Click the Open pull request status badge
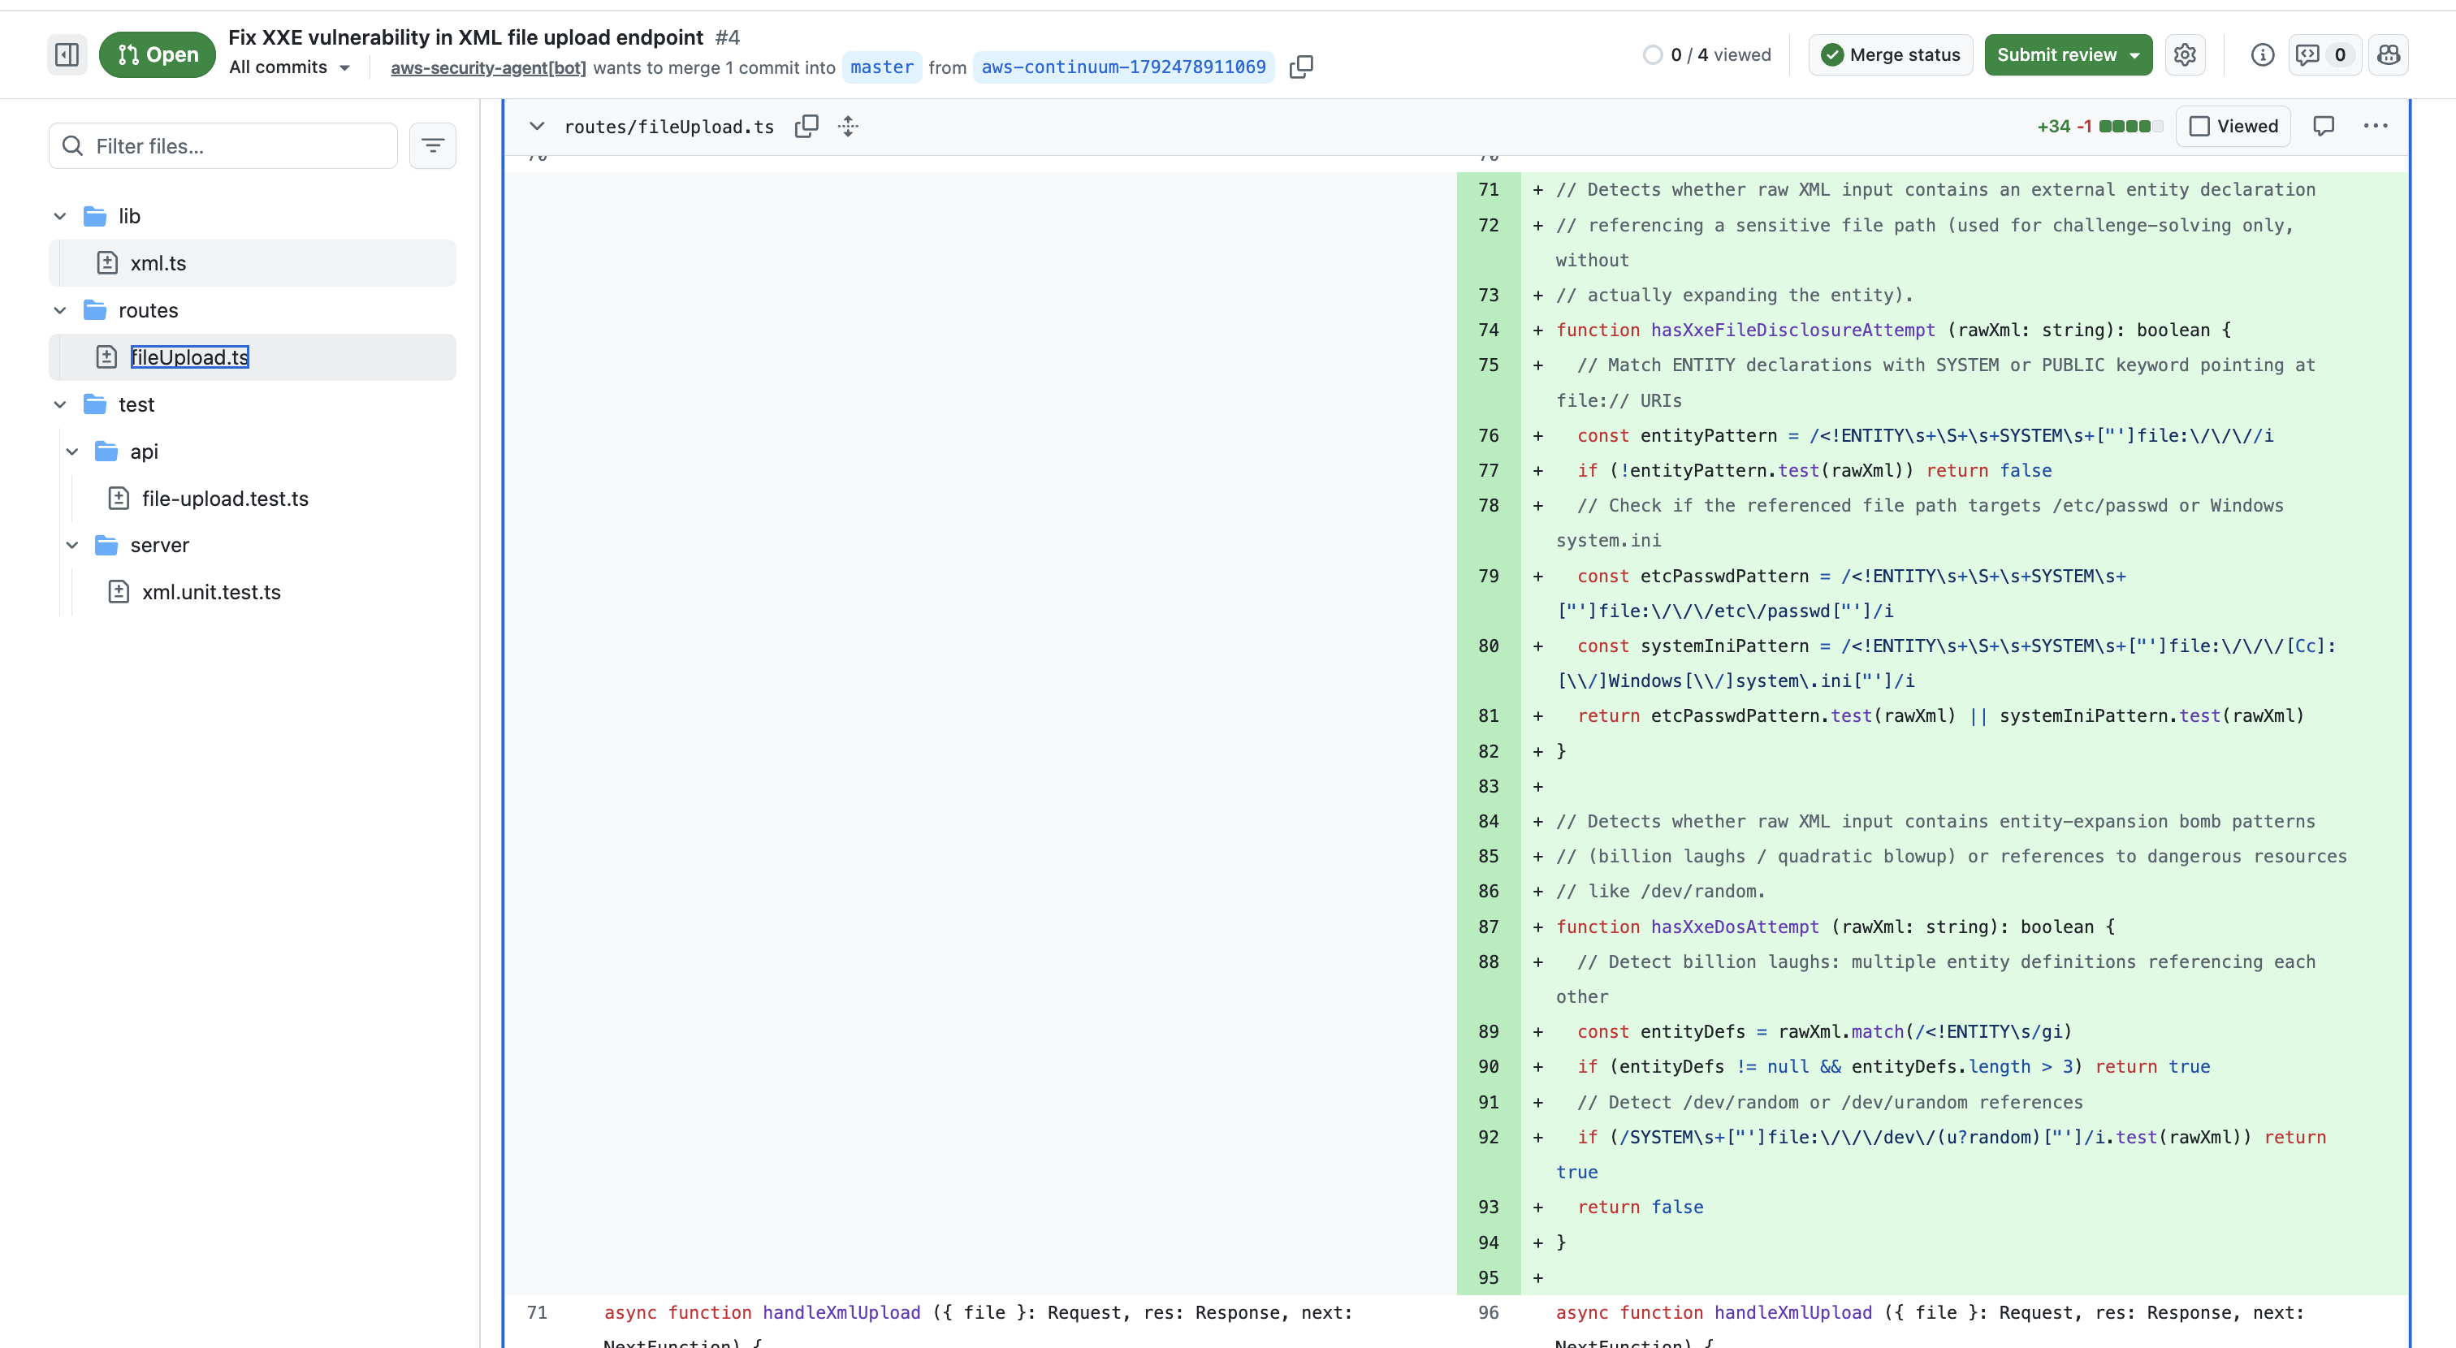2456x1348 pixels. 158,54
